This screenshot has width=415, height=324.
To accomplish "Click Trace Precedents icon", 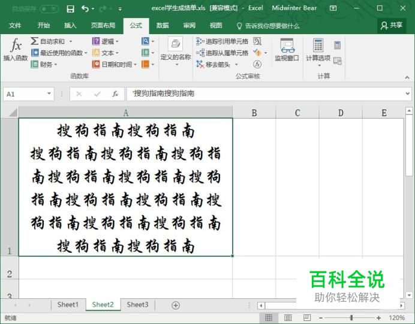I will (x=200, y=41).
